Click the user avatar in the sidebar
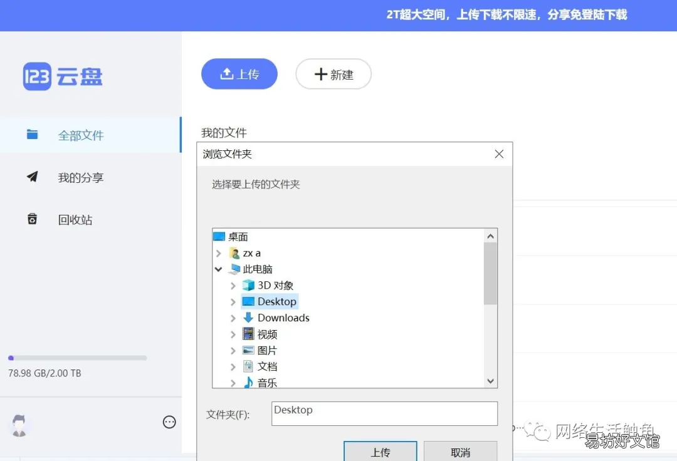677x461 pixels. (19, 425)
